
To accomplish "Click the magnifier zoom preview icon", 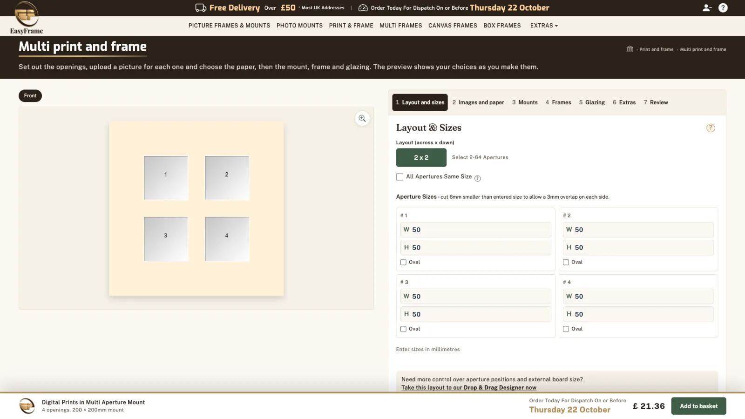I will click(x=362, y=118).
